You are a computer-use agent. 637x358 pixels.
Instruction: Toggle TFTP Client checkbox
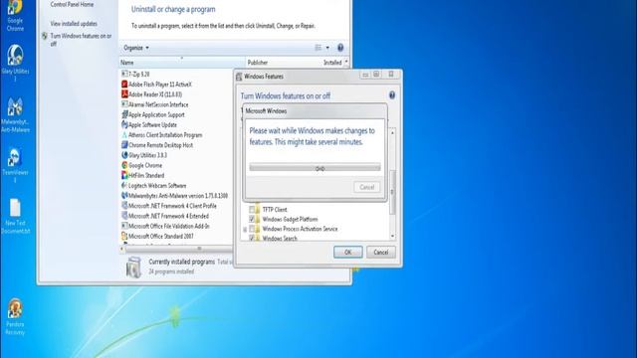coord(252,210)
